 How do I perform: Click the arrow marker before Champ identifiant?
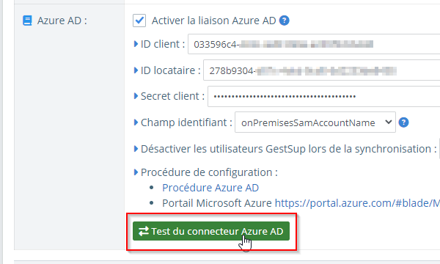coord(136,122)
